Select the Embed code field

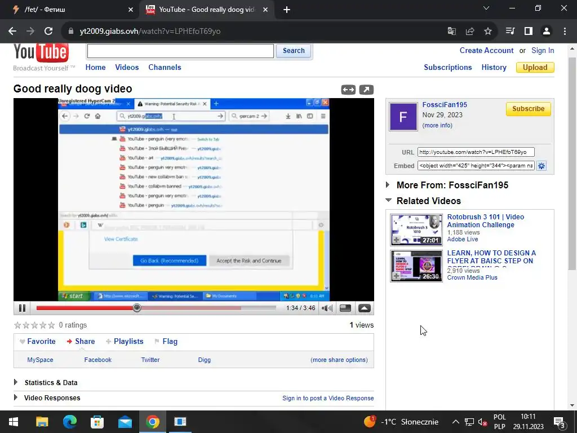click(x=476, y=166)
